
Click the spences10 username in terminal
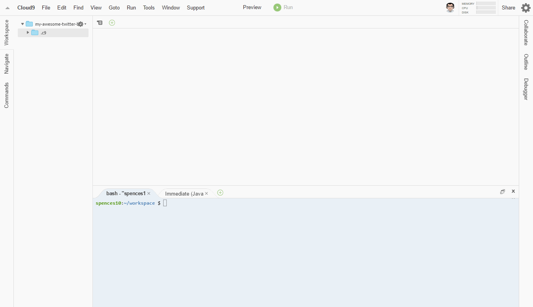click(x=108, y=203)
